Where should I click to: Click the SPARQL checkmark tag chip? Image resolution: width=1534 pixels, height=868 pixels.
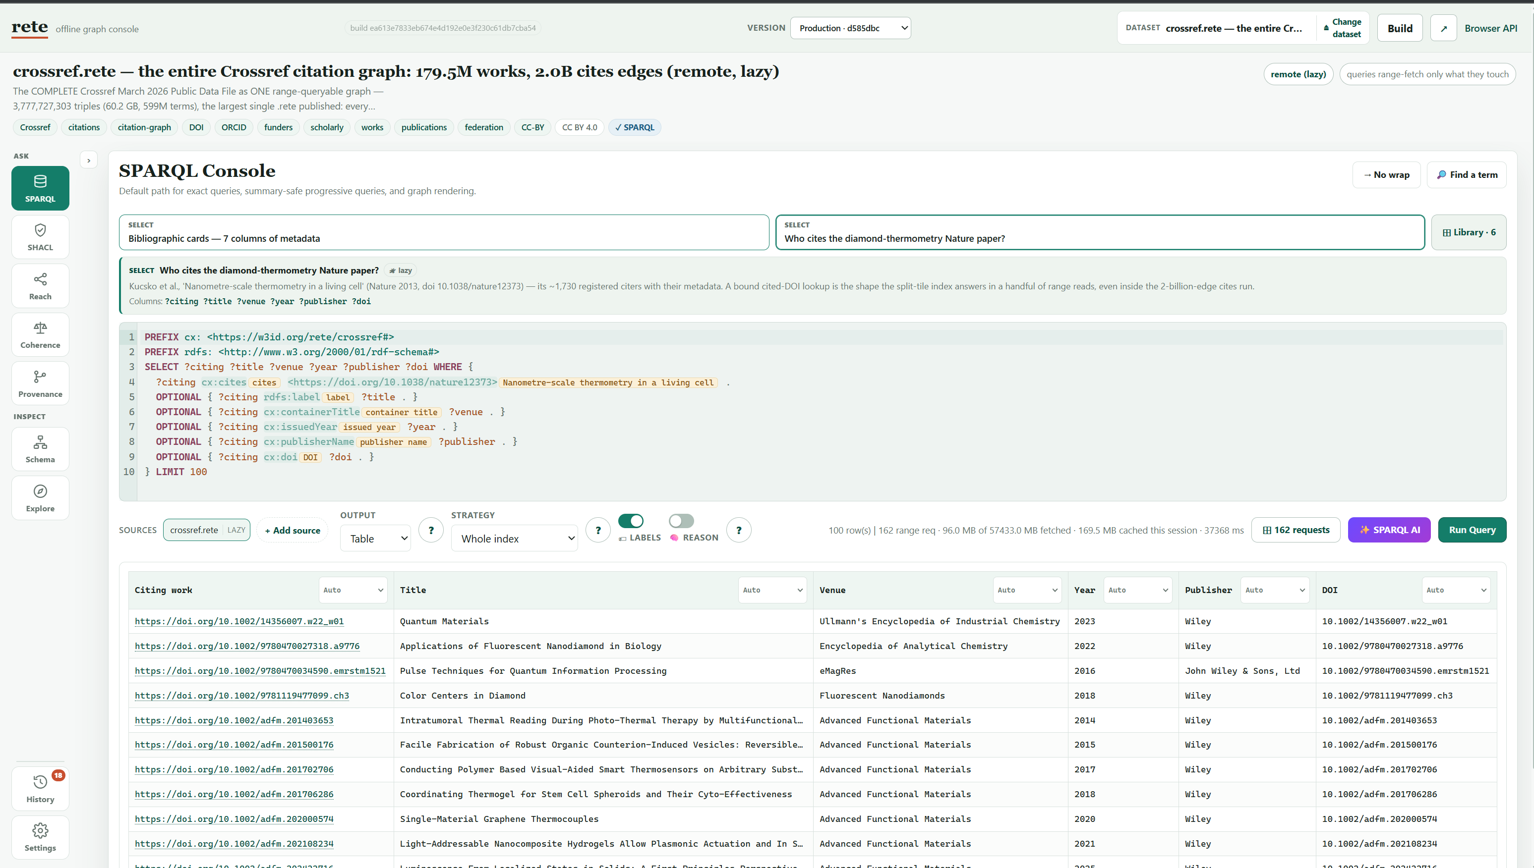pos(635,128)
